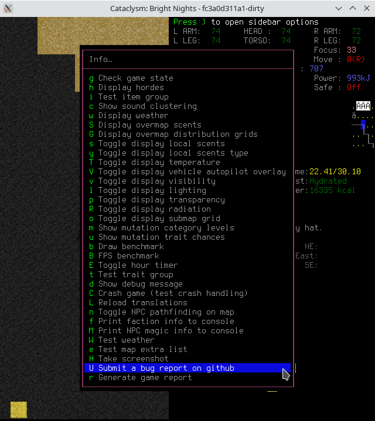The height and width of the screenshot is (421, 375).
Task: Click the blue player marker on minimap
Action: point(363,125)
